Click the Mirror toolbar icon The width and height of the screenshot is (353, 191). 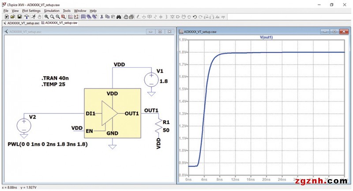(212, 17)
